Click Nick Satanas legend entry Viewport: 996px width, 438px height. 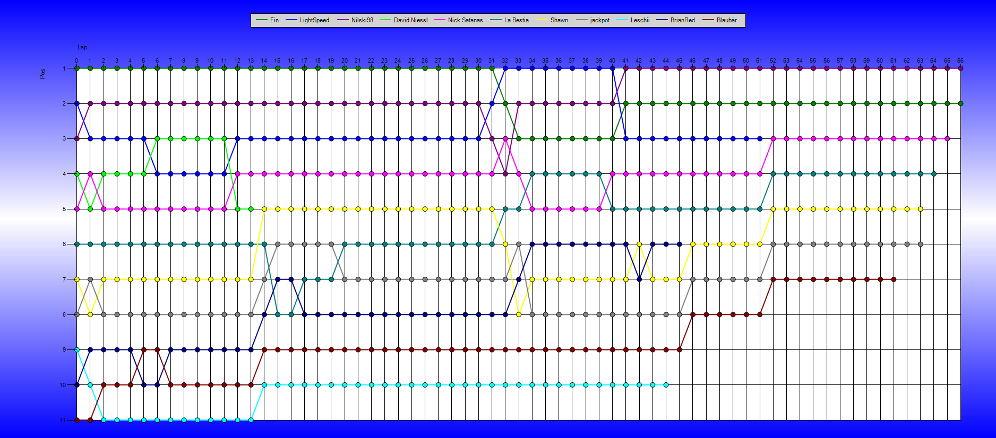[459, 20]
